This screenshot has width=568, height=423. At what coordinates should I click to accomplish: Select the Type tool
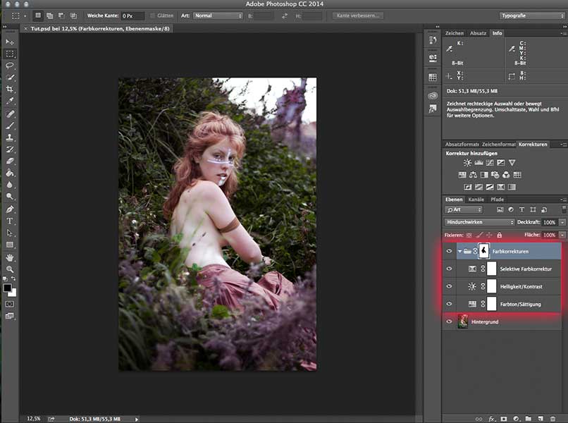click(10, 221)
